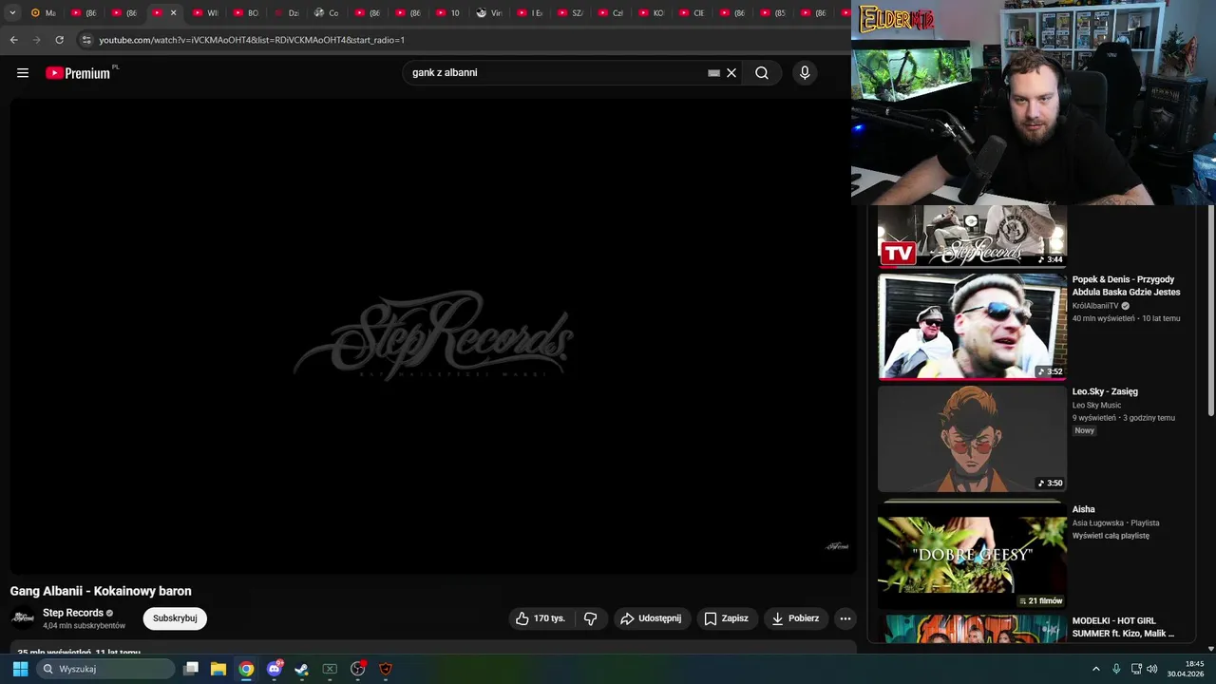Open the Step Records TV thumbnail 3:44
Viewport: 1216px width, 684px height.
tap(972, 236)
